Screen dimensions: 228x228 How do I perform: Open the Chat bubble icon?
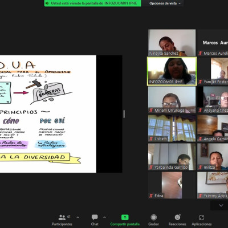[x=95, y=217]
